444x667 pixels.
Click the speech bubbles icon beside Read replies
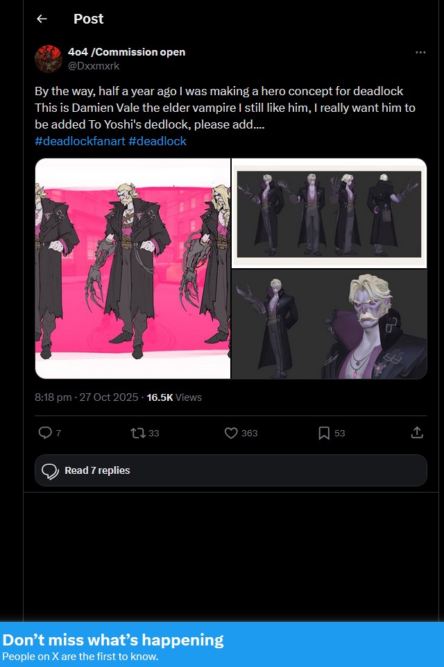click(x=50, y=471)
